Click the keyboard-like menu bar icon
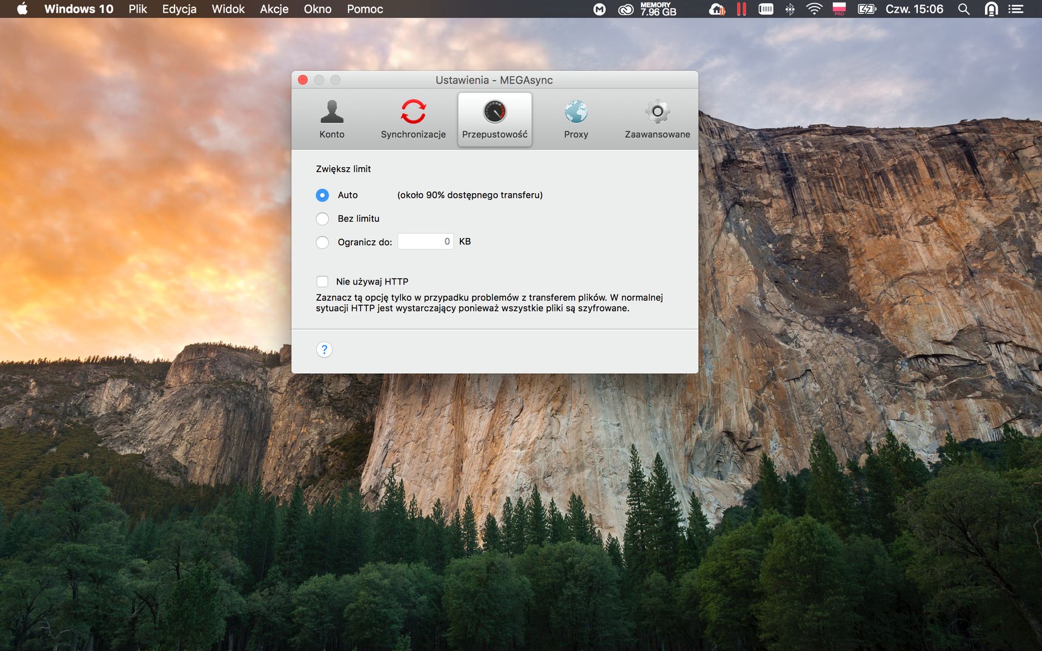 click(x=766, y=9)
